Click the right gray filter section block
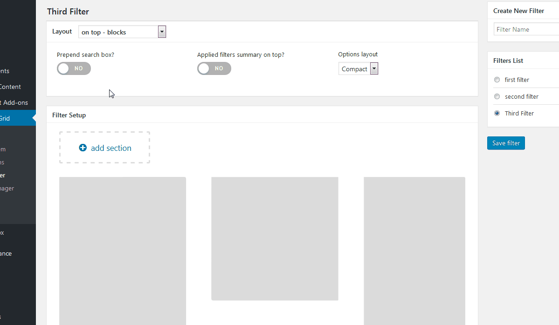The height and width of the screenshot is (325, 559). pos(414,251)
